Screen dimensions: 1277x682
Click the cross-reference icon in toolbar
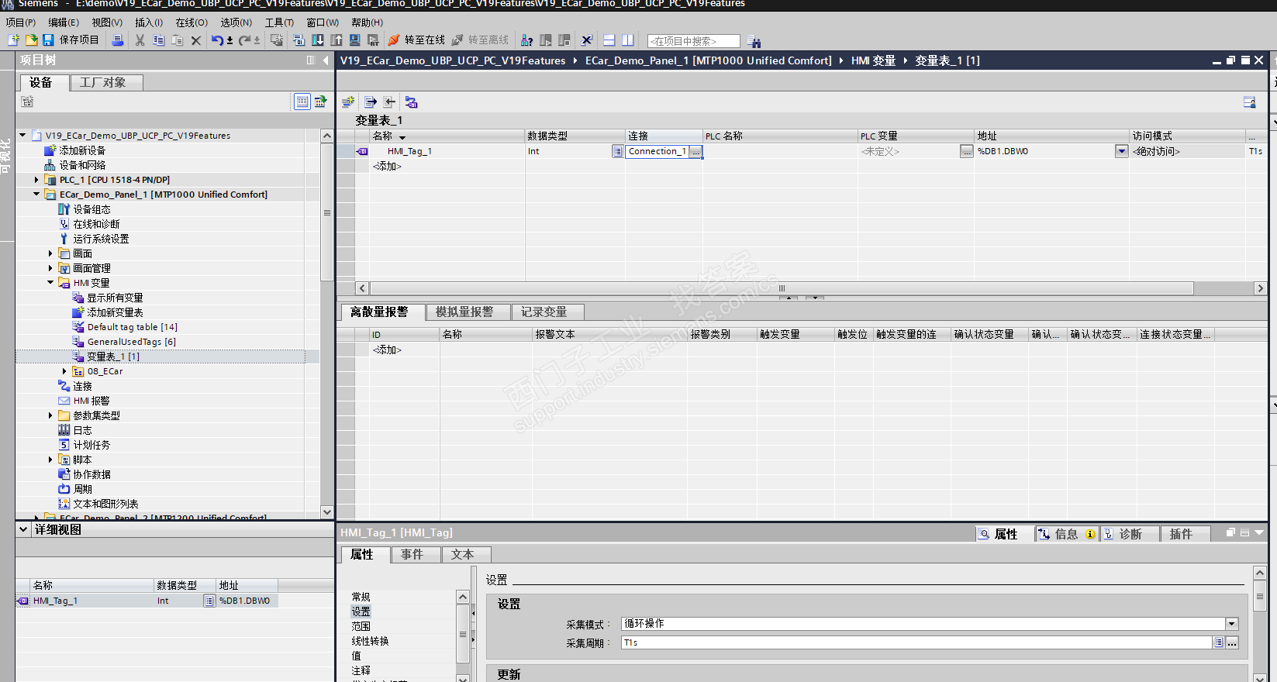587,40
